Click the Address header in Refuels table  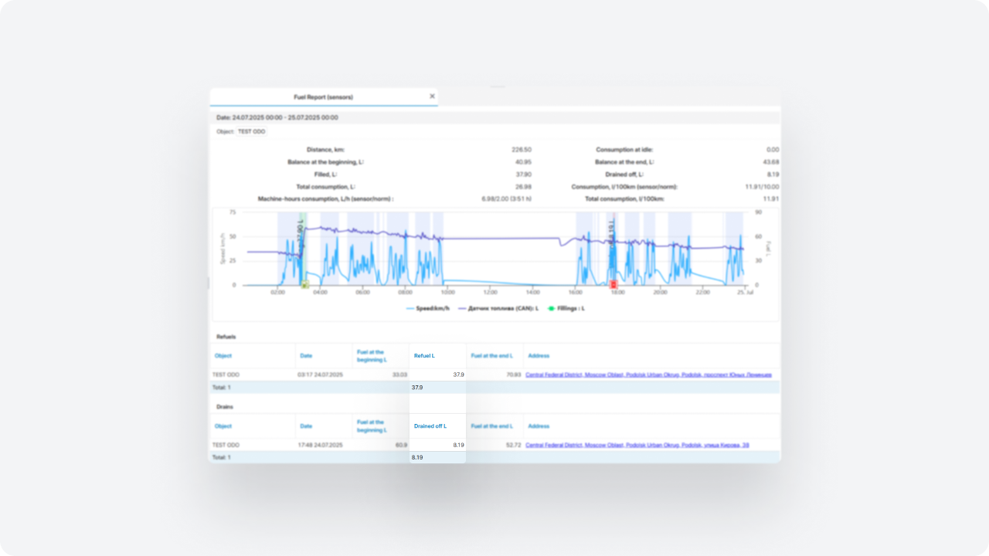[539, 356]
